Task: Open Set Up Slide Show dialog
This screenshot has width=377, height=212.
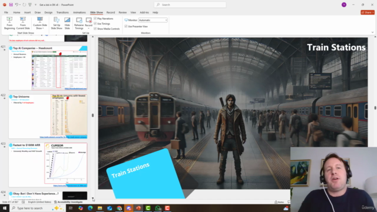Action: point(57,24)
